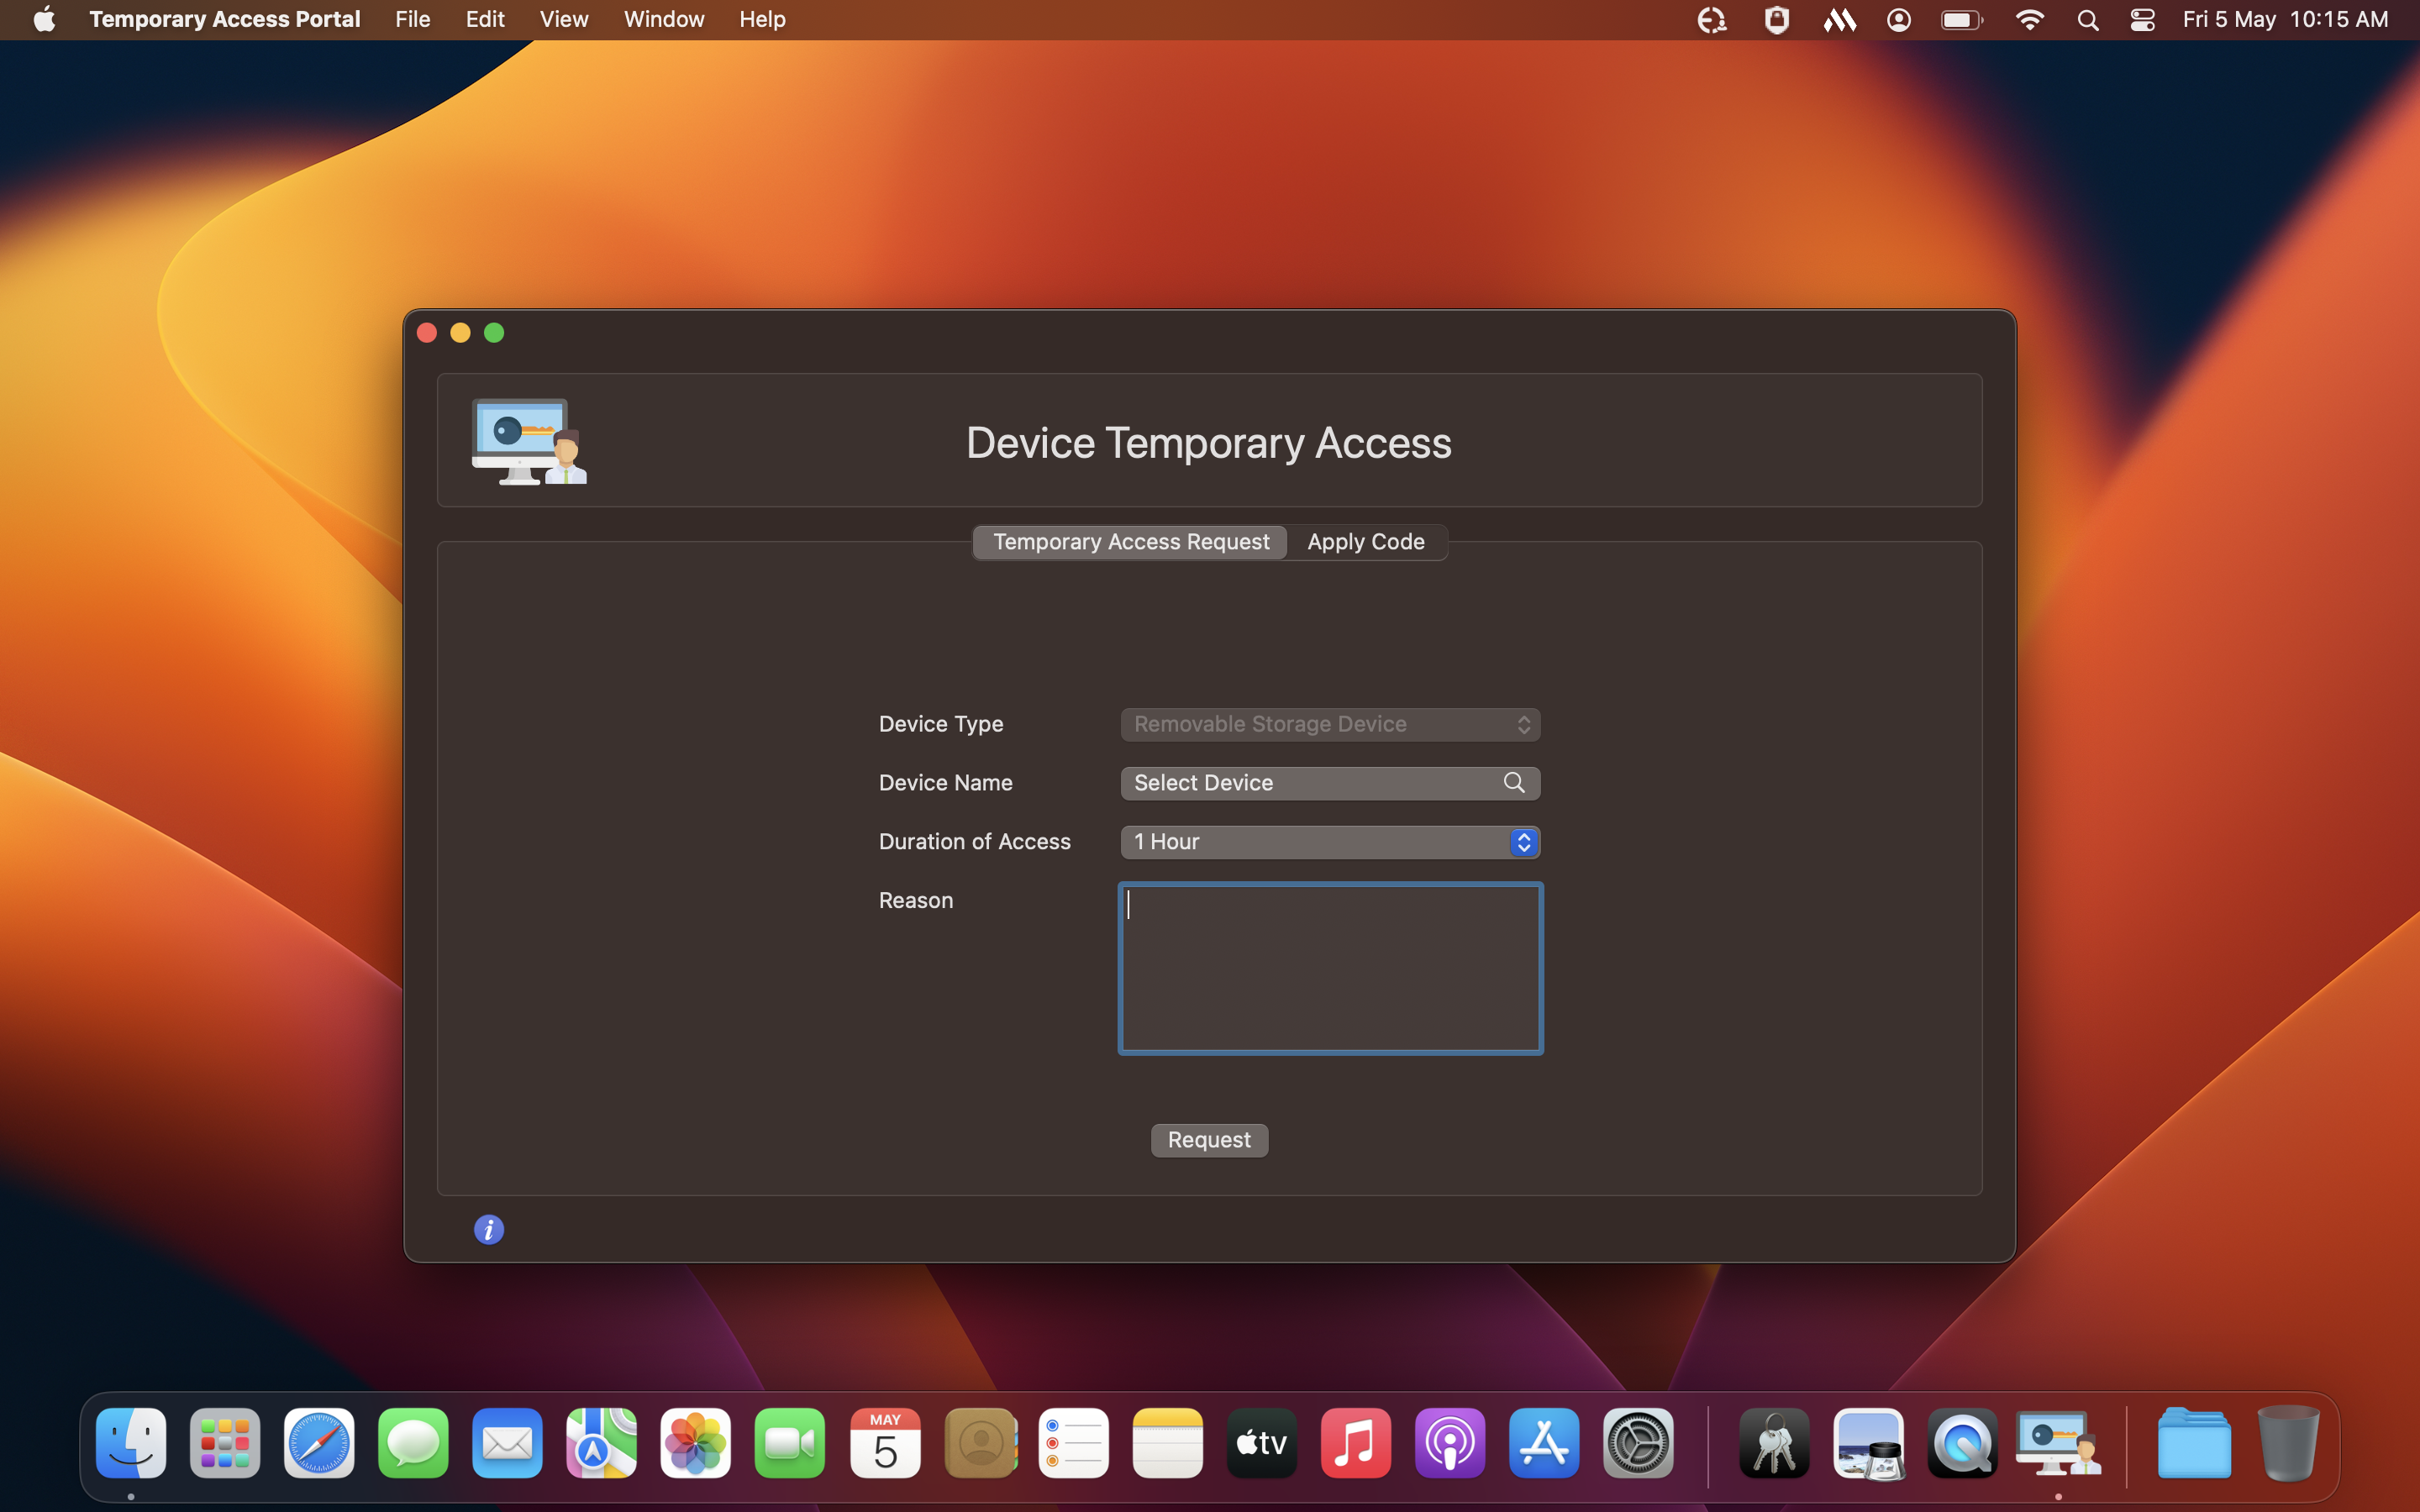Screen dimensions: 2420x1512
Task: Switch to the Apply Code tab
Action: pyautogui.click(x=1365, y=541)
